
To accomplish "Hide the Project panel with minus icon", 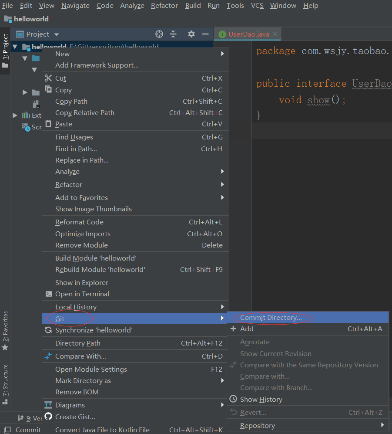I will click(x=205, y=34).
